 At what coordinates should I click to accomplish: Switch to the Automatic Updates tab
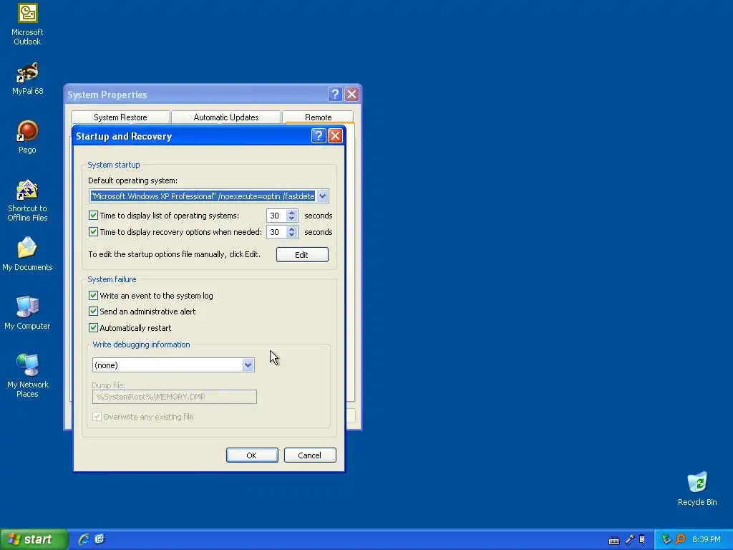[225, 117]
